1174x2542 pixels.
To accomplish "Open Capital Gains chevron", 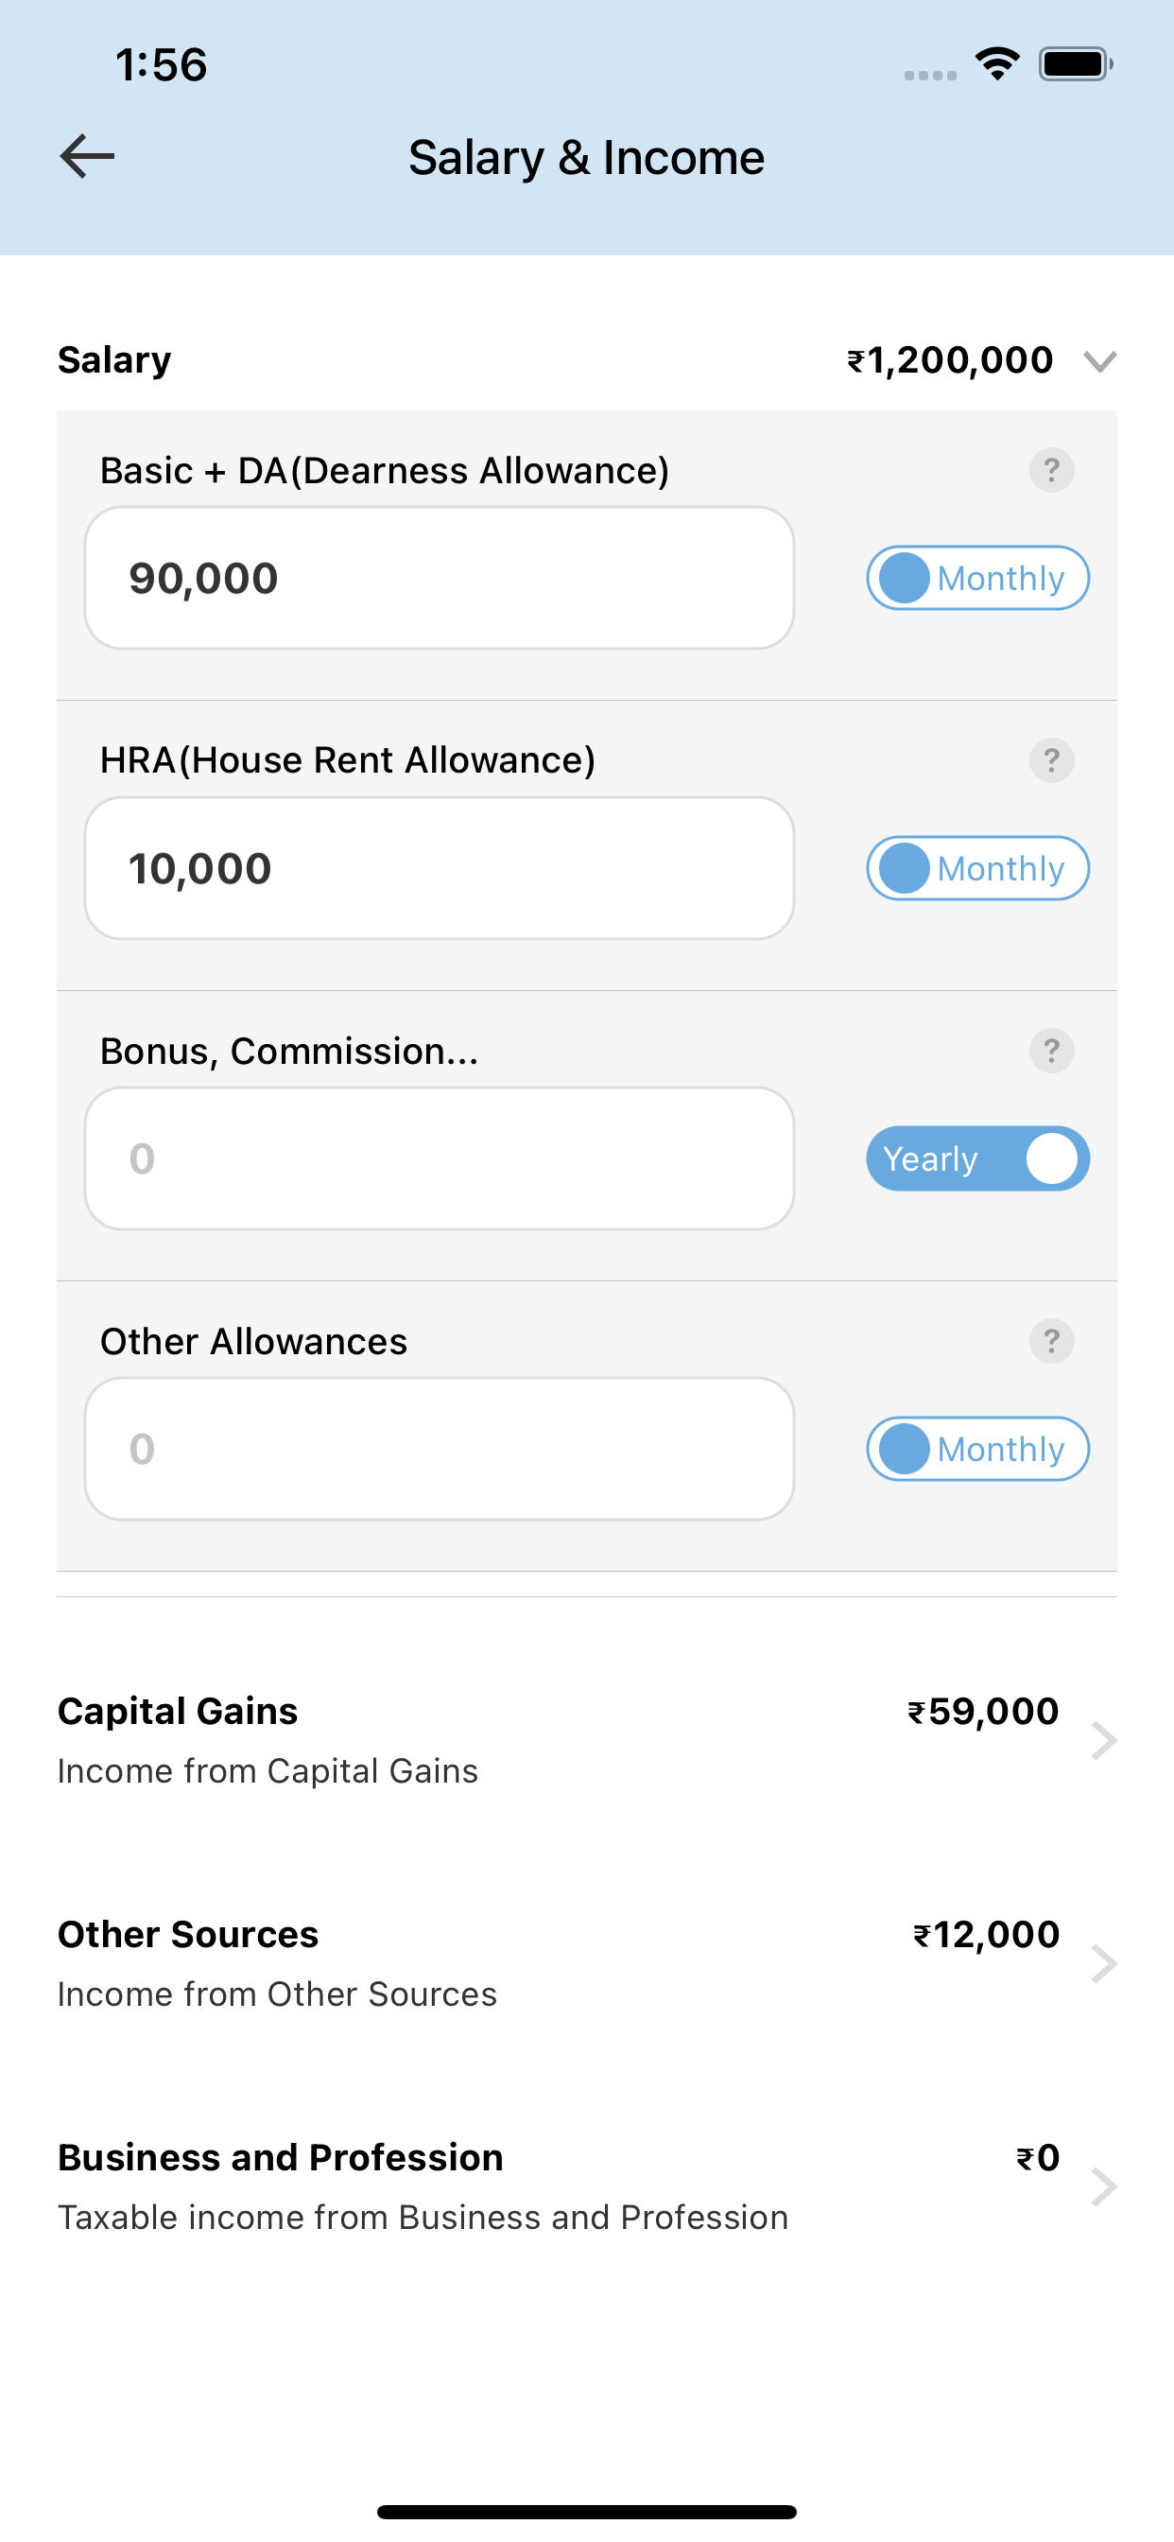I will (x=1104, y=1741).
